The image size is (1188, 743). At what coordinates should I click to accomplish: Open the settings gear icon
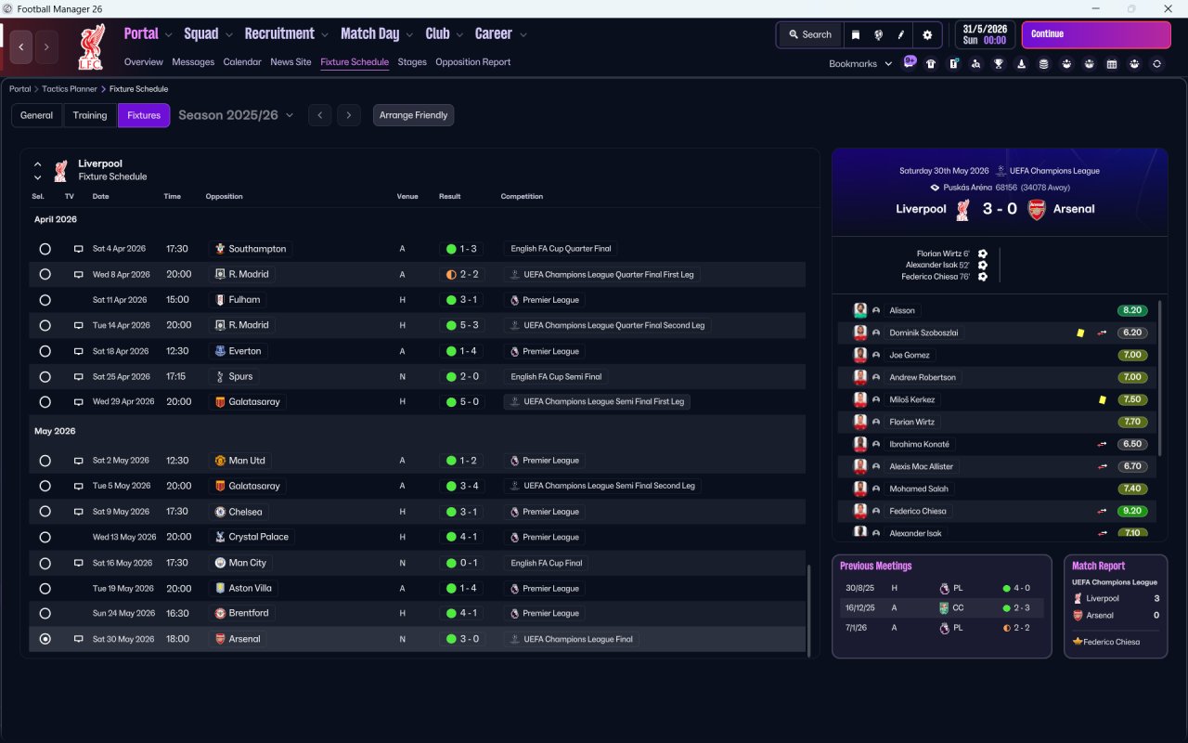[926, 35]
